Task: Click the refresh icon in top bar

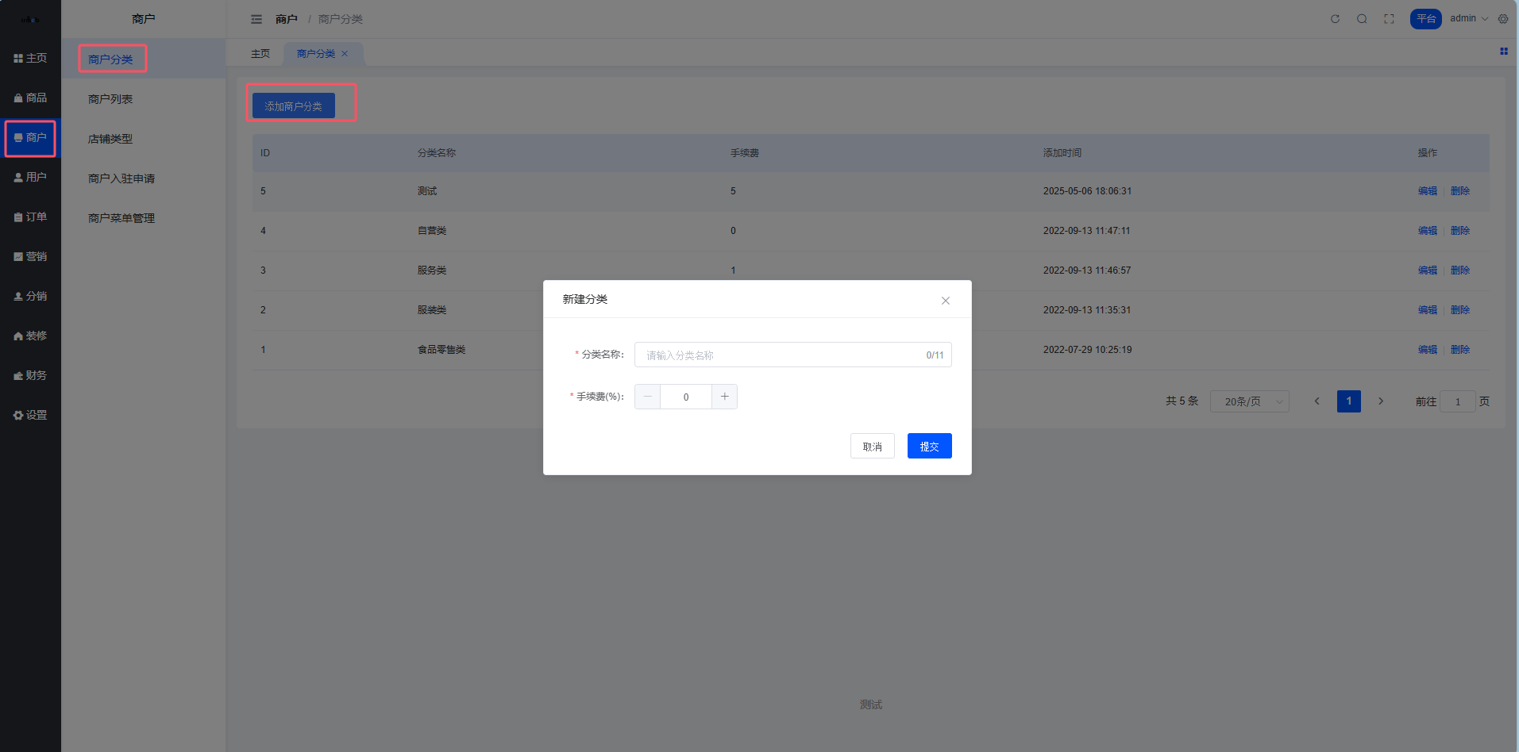Action: pyautogui.click(x=1335, y=19)
